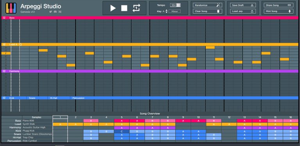
Task: Click the Bass pattern B block in bar 3
Action: pos(91,121)
